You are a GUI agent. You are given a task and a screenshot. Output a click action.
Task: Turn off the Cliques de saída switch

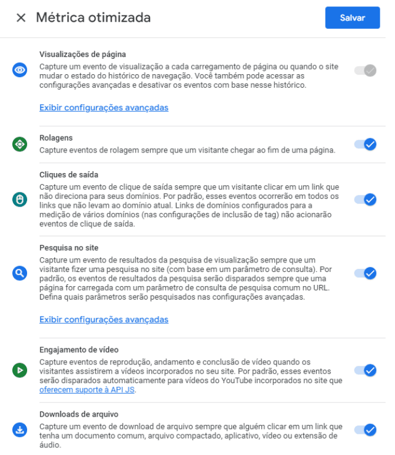pyautogui.click(x=366, y=200)
